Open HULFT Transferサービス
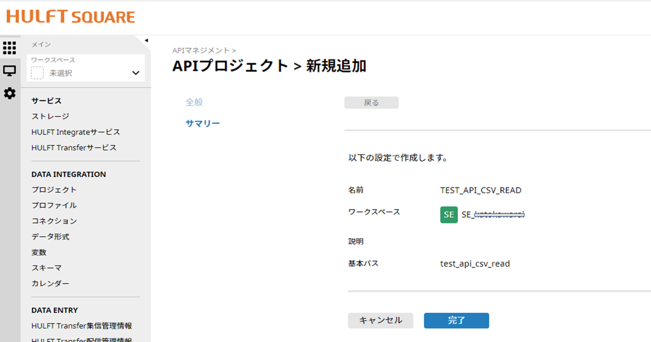Viewport: 651px width, 342px height. coord(73,147)
